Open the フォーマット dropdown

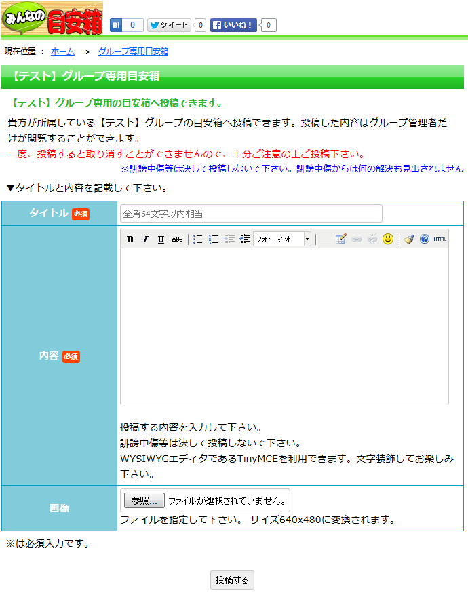282,239
